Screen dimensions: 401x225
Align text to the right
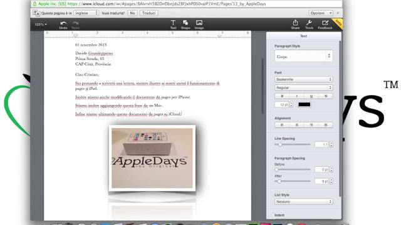(x=311, y=125)
